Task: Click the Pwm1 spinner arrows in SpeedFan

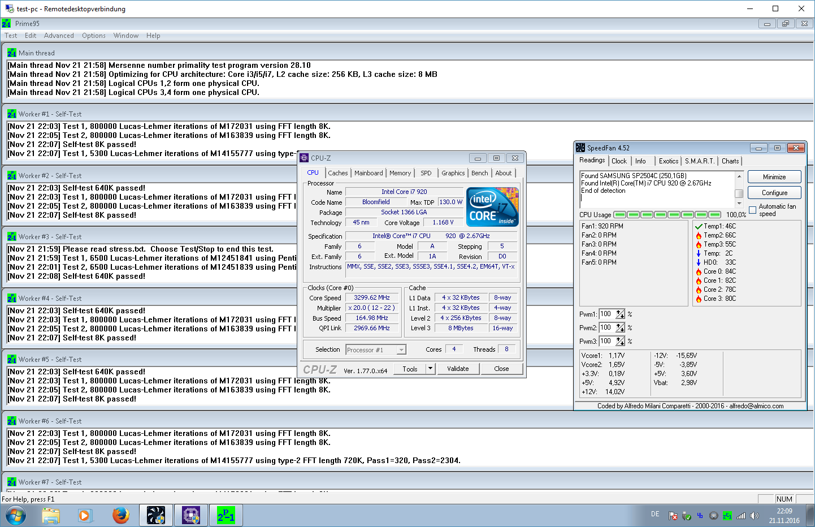Action: click(621, 314)
